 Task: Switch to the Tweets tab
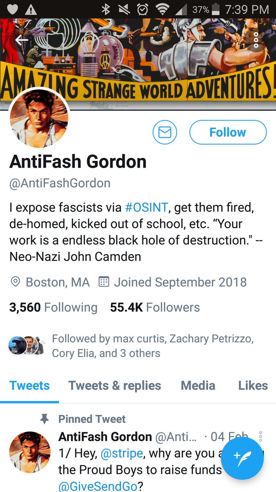pyautogui.click(x=29, y=386)
